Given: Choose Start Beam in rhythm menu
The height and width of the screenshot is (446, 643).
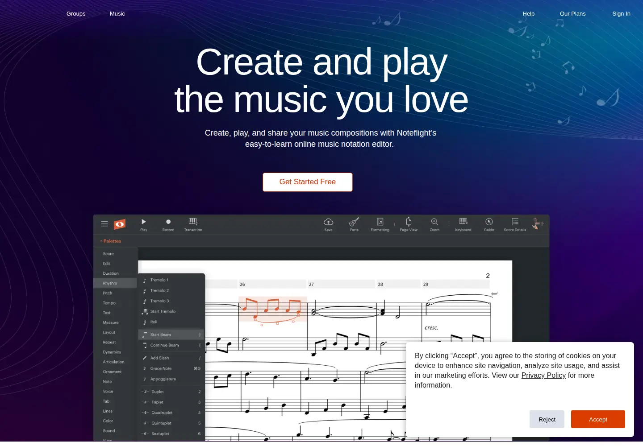Looking at the screenshot, I should [x=171, y=334].
